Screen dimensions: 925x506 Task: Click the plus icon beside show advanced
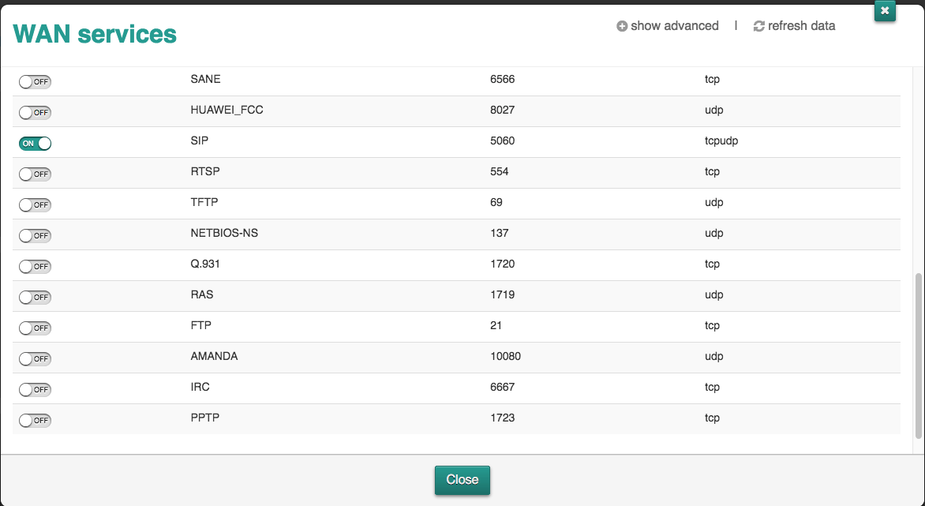tap(622, 26)
